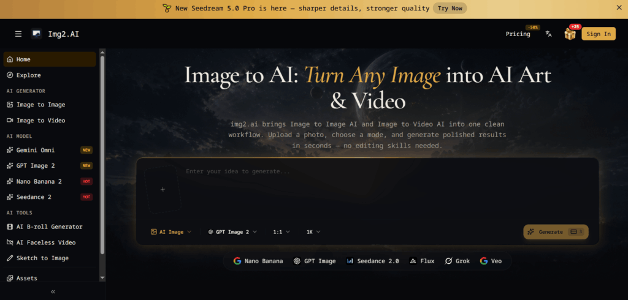Click the Img2.AI logo icon
Image resolution: width=628 pixels, height=300 pixels.
click(x=36, y=34)
